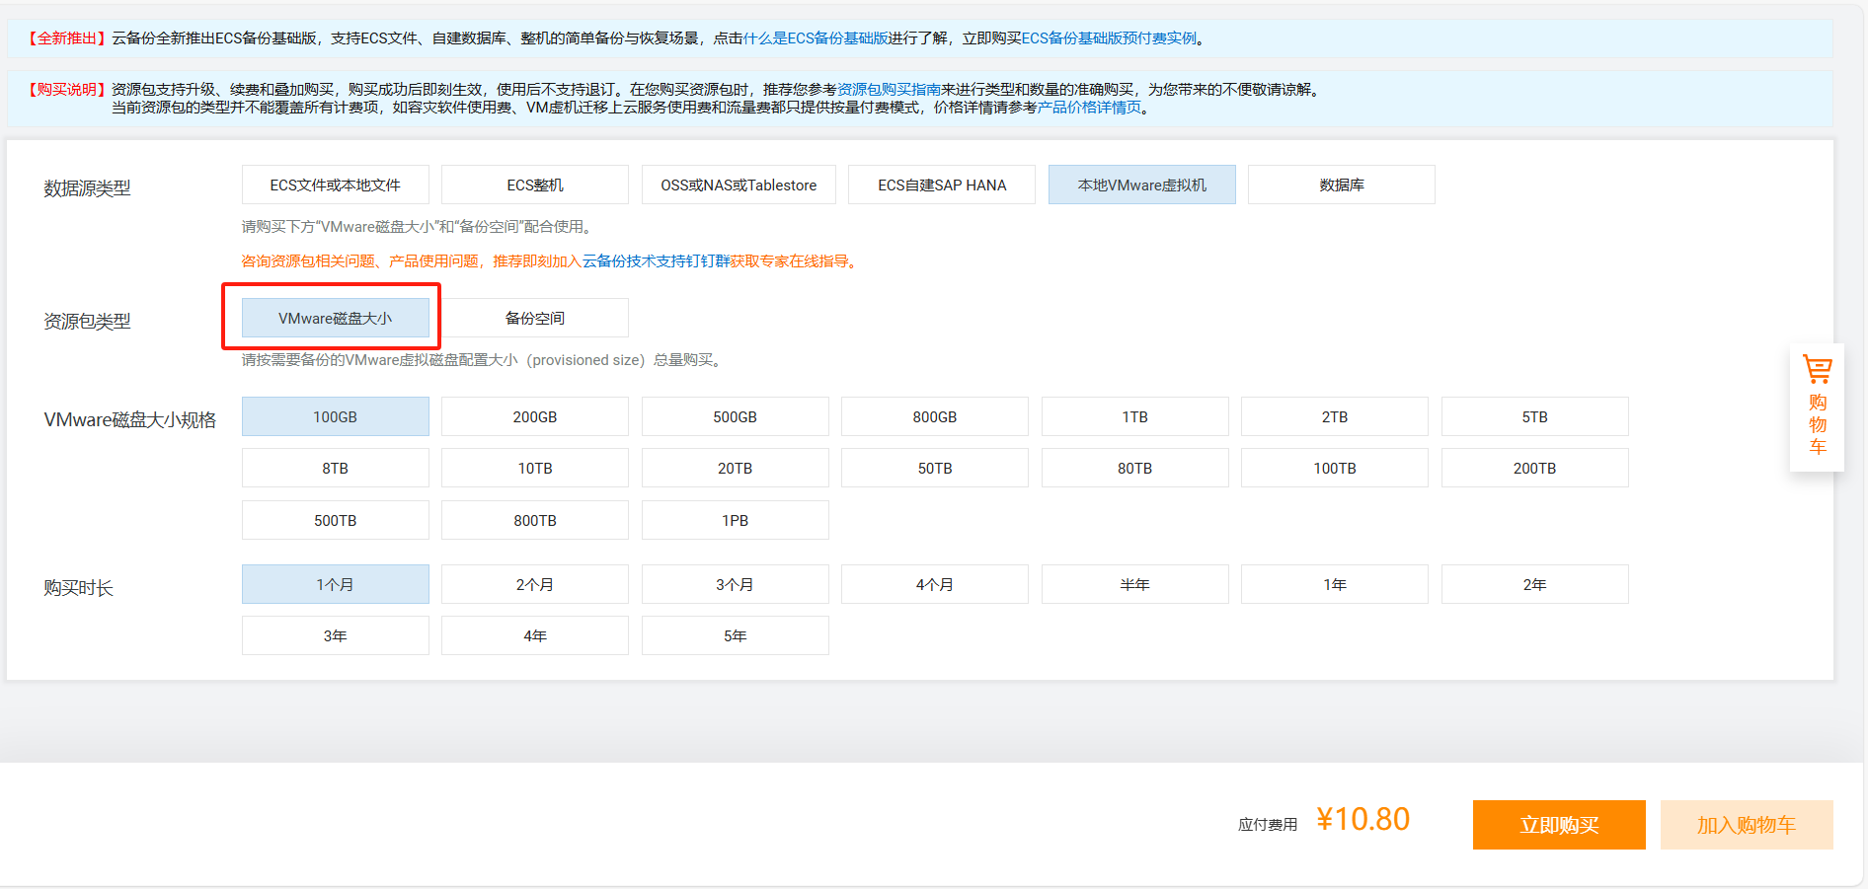Screen dimensions: 1868x889
Task: Set purchase duration to 5年
Action: coord(736,635)
